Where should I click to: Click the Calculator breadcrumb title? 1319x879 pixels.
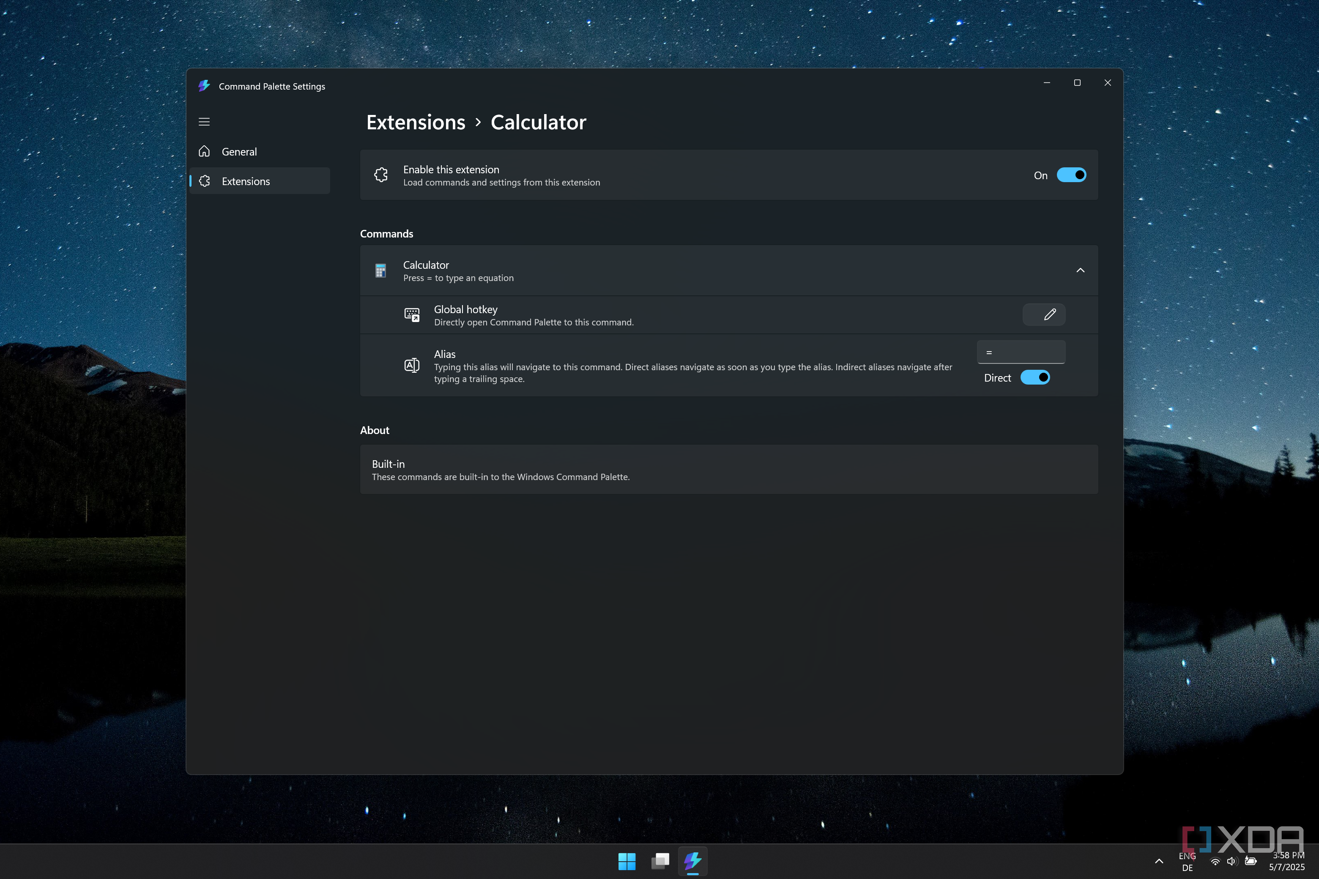pos(538,122)
